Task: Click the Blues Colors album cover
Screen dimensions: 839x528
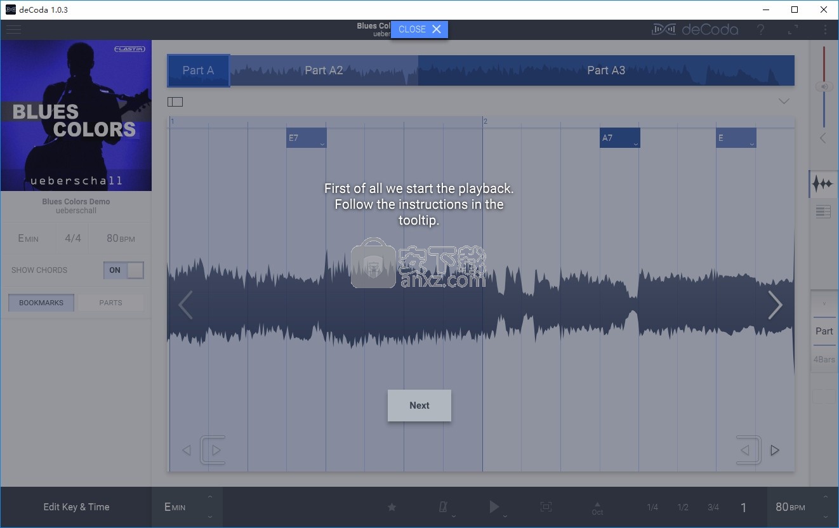Action: 76,115
